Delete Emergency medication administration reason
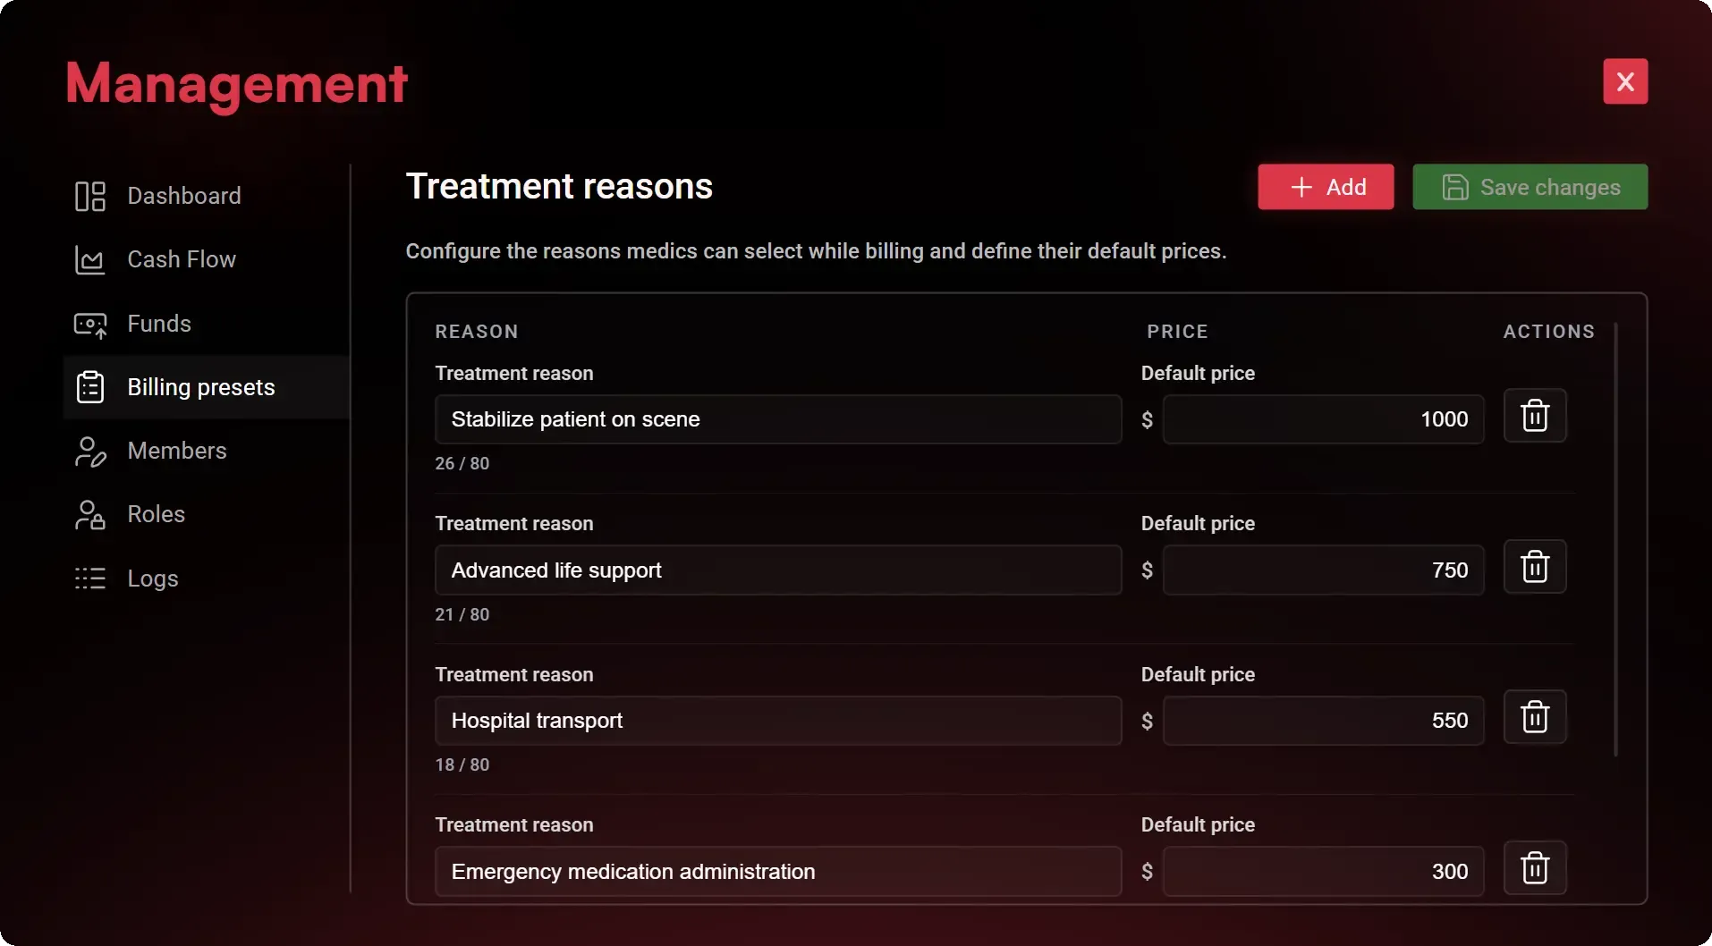This screenshot has height=946, width=1712. (x=1534, y=868)
